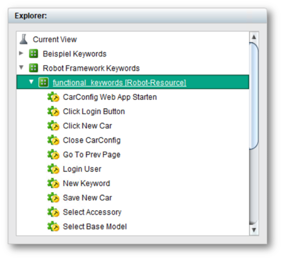Screen dimensions: 282x259
Task: Click the keyword icon beside Save New Car
Action: point(53,197)
